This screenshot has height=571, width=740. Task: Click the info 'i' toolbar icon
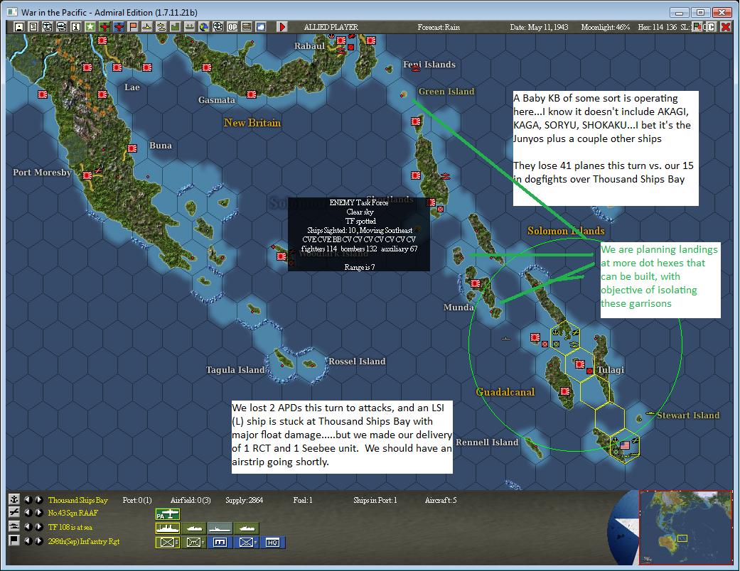point(75,27)
